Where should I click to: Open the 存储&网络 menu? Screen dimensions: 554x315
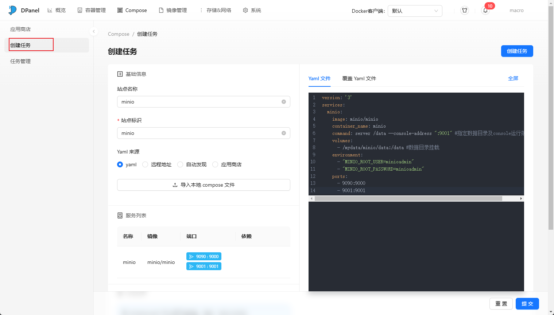(x=215, y=10)
